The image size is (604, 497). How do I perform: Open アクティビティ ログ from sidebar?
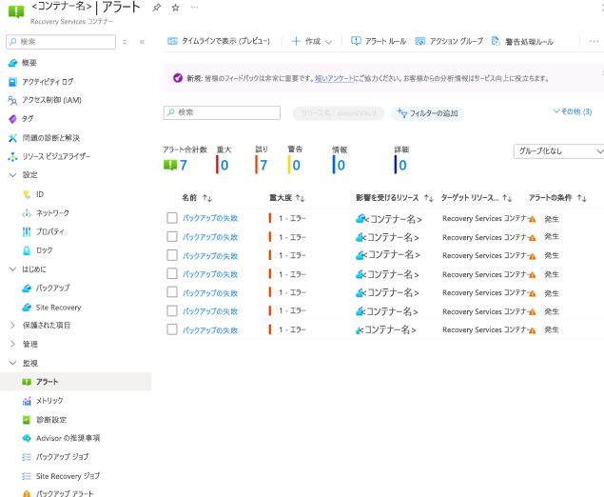point(48,82)
